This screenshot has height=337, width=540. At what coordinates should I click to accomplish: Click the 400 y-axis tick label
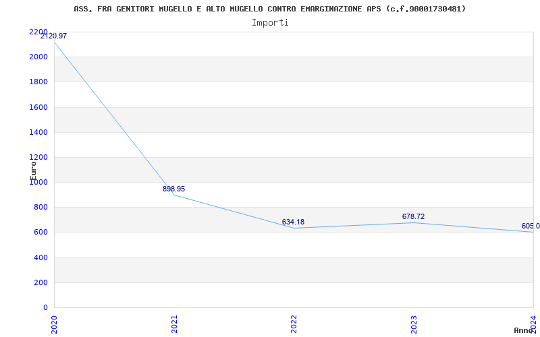point(40,257)
